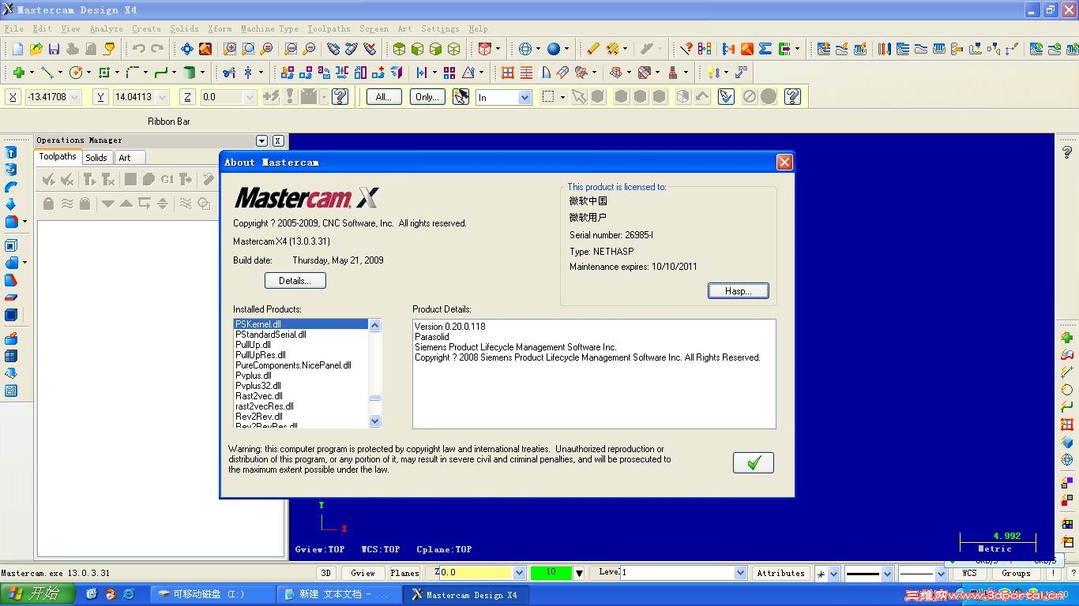Click the Details... button
Screen dimensions: 1079x606
[295, 281]
